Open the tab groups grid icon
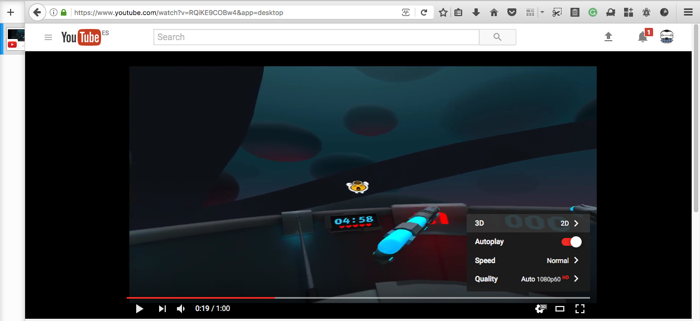The width and height of the screenshot is (700, 321). click(x=530, y=12)
